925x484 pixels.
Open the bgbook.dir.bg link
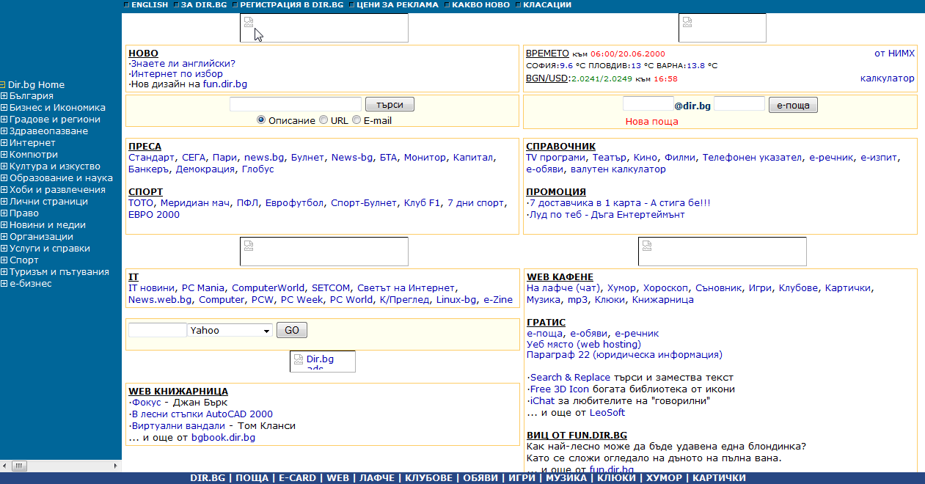coord(223,438)
